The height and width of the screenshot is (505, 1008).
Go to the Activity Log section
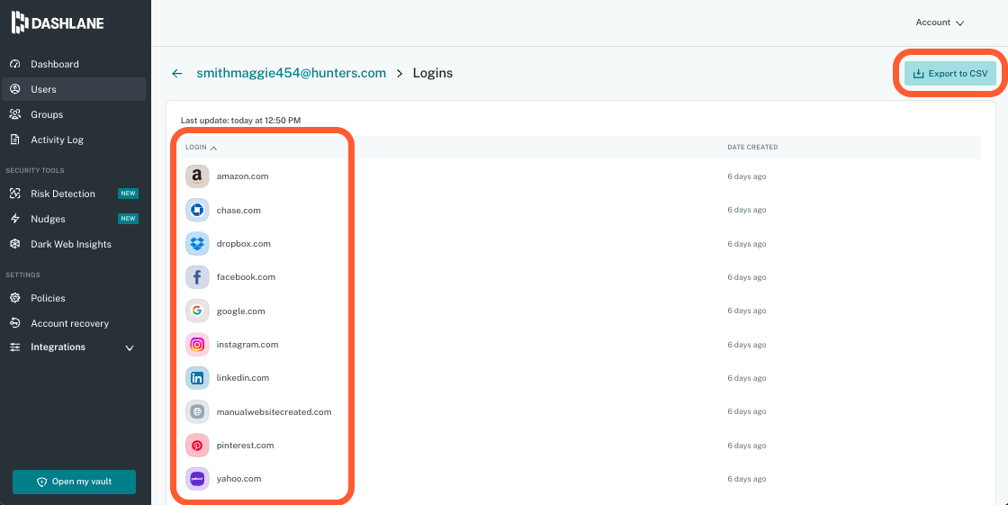pyautogui.click(x=57, y=140)
